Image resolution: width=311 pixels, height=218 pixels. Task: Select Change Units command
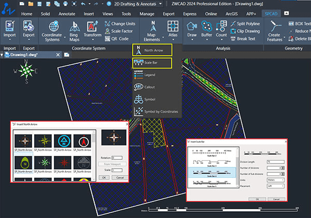[x=120, y=24]
